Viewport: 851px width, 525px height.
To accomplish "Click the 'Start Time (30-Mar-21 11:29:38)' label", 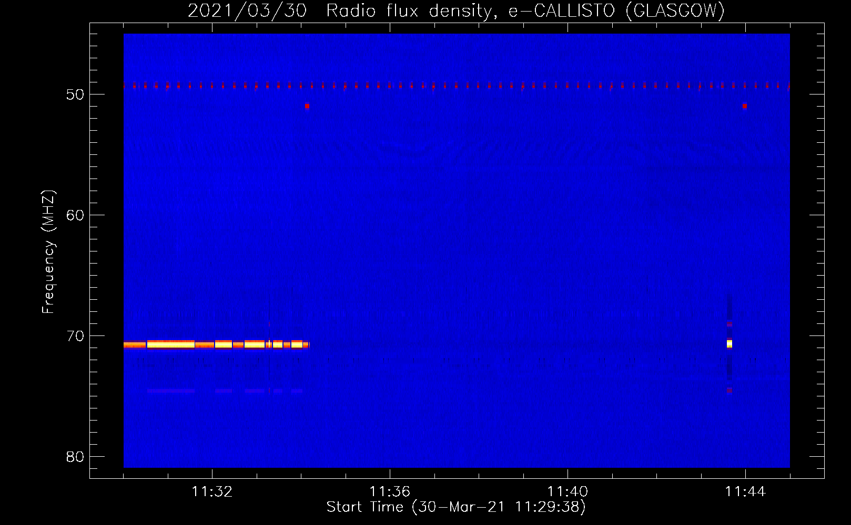I will (x=456, y=507).
